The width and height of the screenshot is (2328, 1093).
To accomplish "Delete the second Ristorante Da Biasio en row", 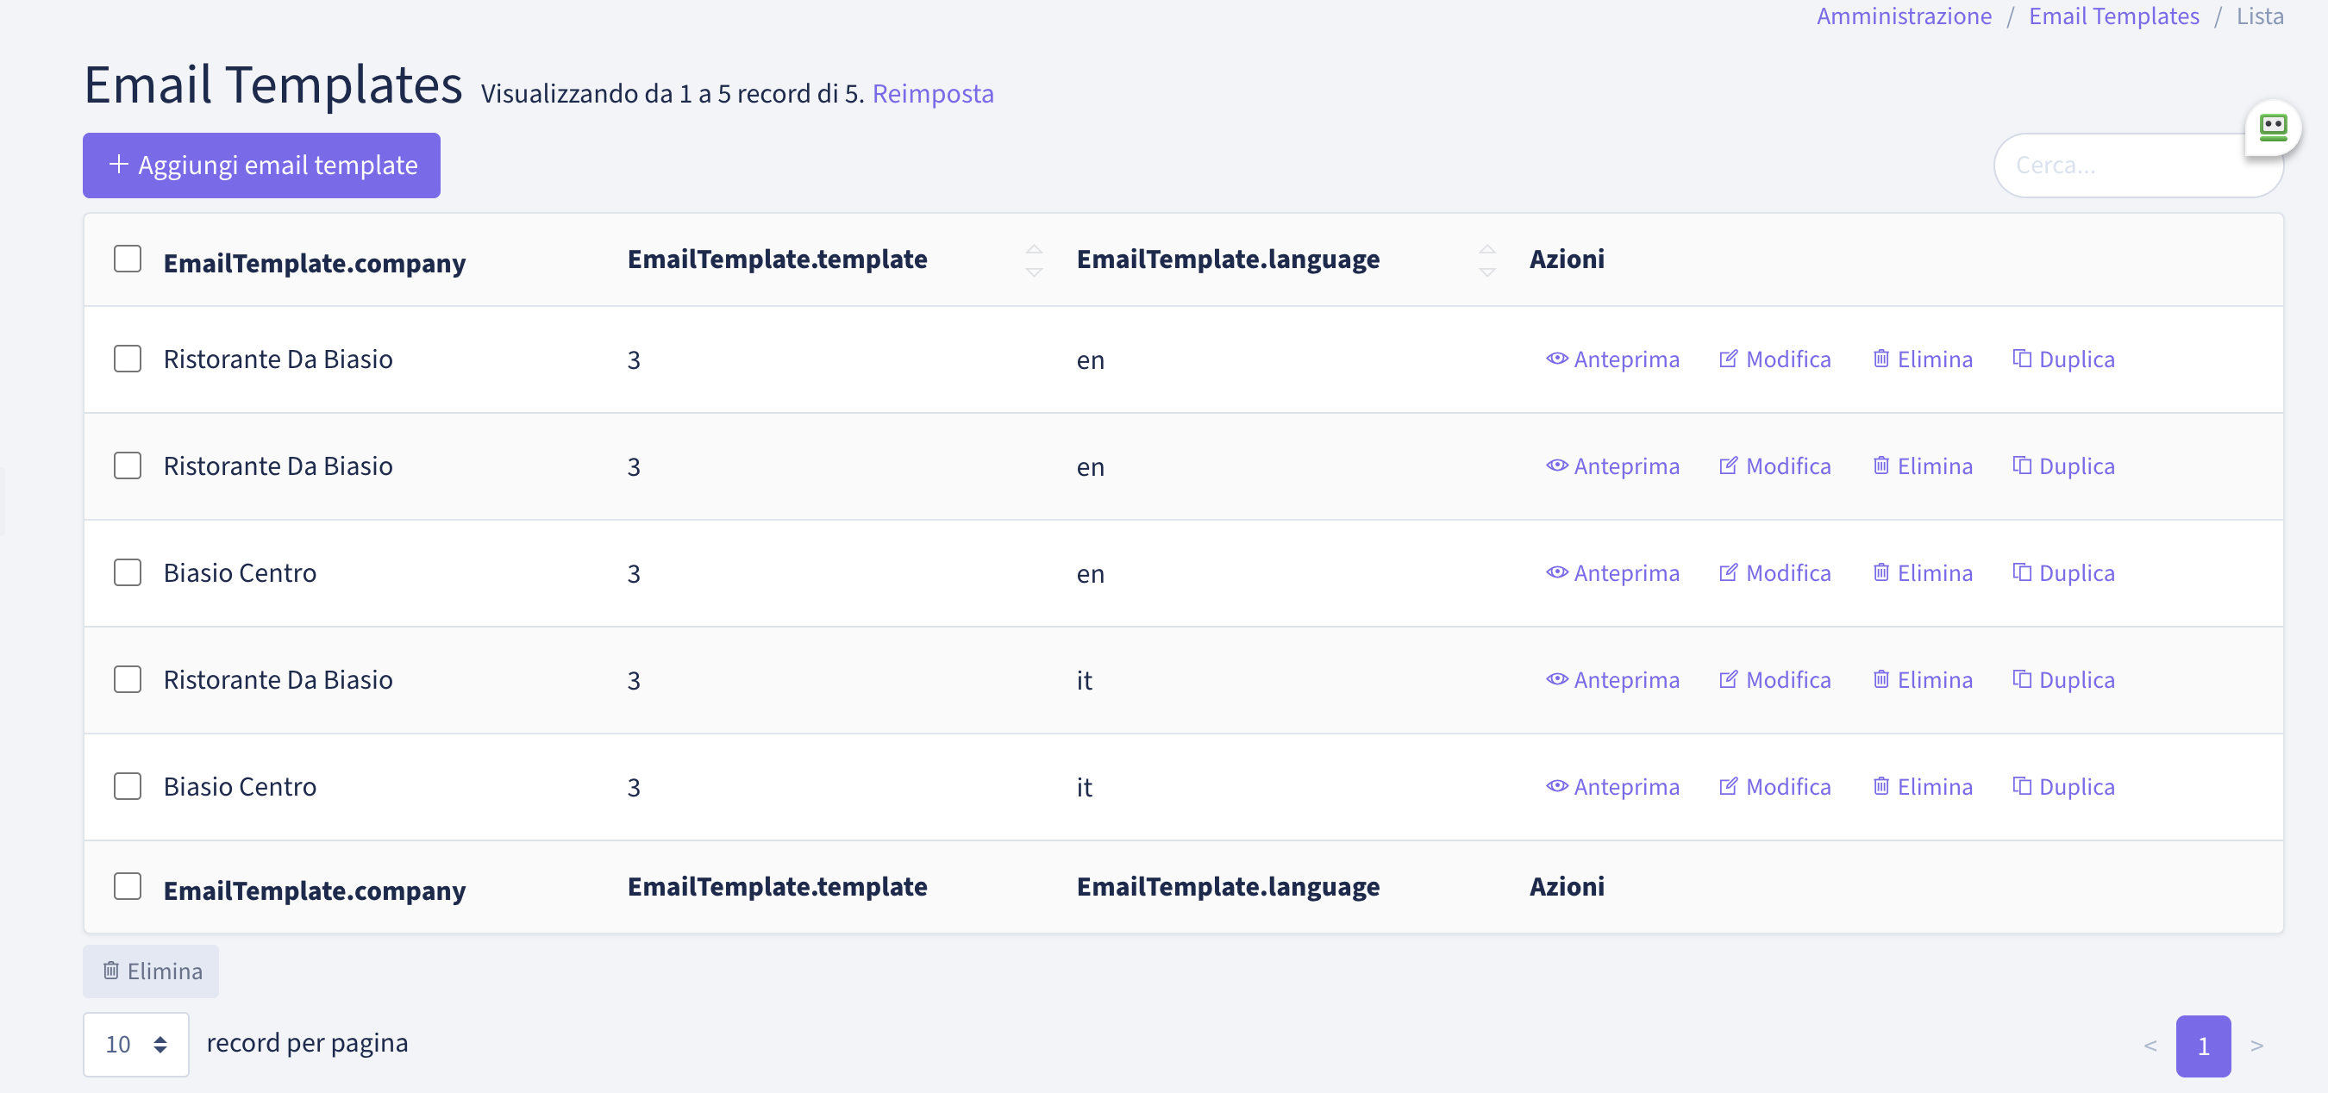I will point(1922,466).
